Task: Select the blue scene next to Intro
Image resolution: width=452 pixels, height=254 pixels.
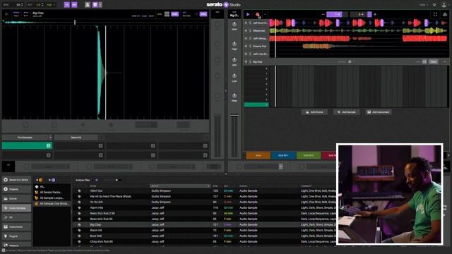Action: [283, 155]
